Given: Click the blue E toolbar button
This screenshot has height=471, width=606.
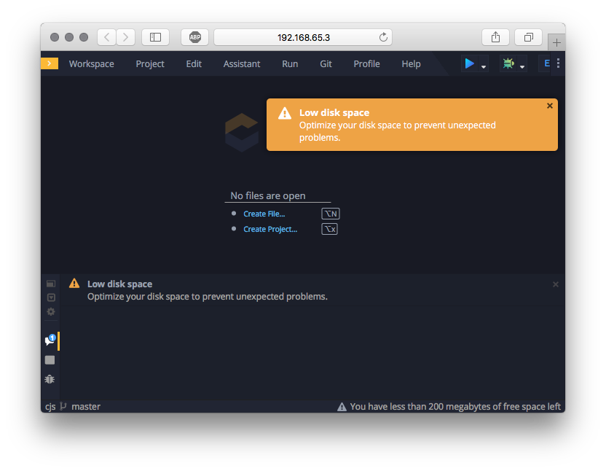Looking at the screenshot, I should pos(546,63).
